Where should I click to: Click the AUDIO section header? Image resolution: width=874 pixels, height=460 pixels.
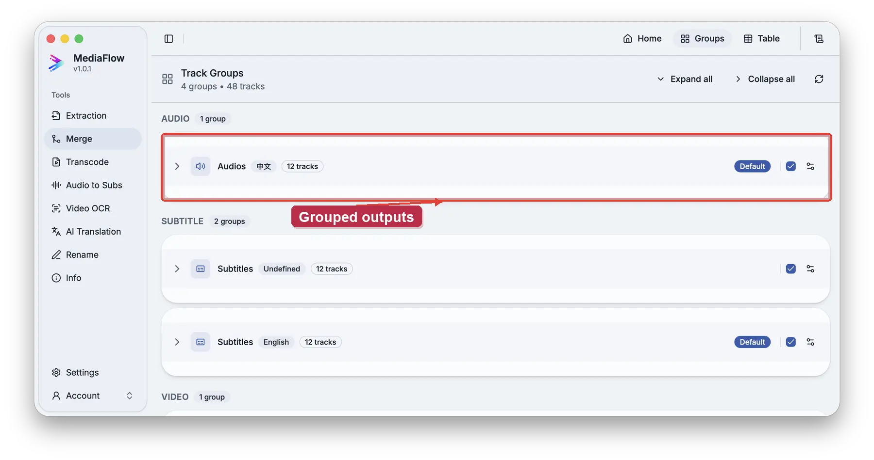(175, 119)
